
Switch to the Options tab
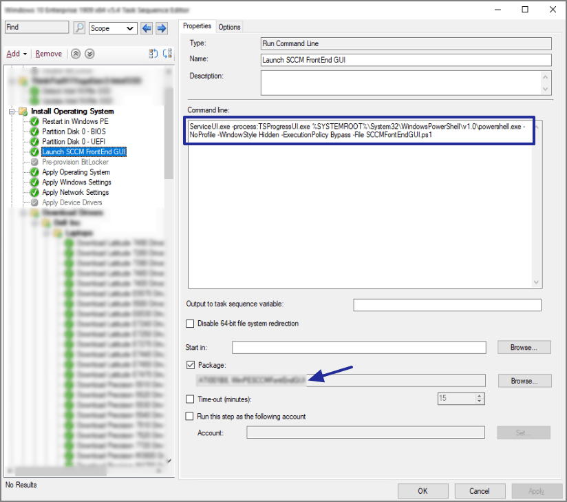click(x=229, y=26)
